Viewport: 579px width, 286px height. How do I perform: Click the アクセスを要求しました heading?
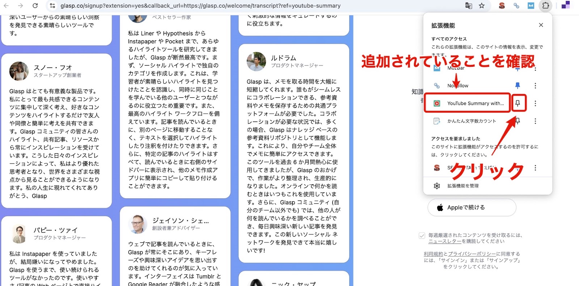pyautogui.click(x=456, y=139)
